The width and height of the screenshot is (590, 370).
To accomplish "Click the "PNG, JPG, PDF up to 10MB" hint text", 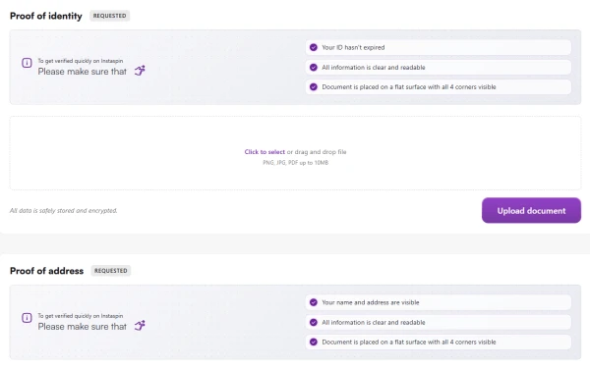I will 295,163.
